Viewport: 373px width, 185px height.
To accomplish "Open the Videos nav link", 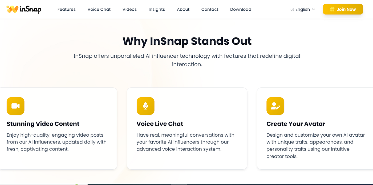I will click(x=129, y=9).
